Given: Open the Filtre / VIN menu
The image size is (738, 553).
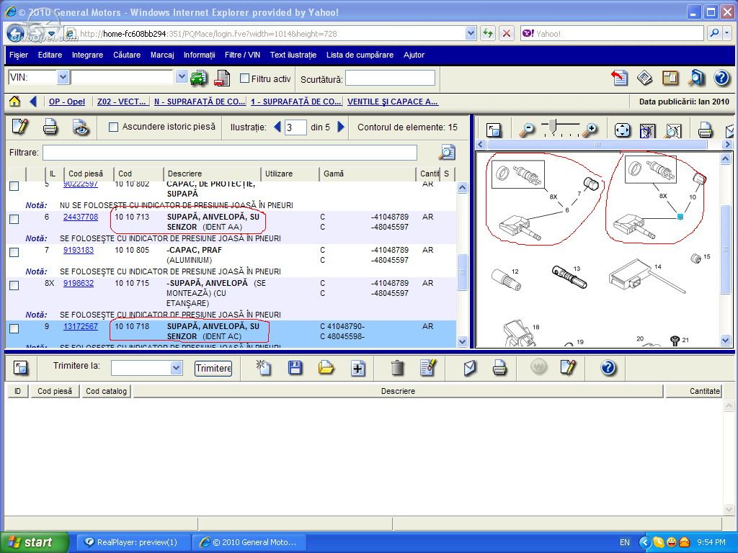Looking at the screenshot, I should coord(242,55).
